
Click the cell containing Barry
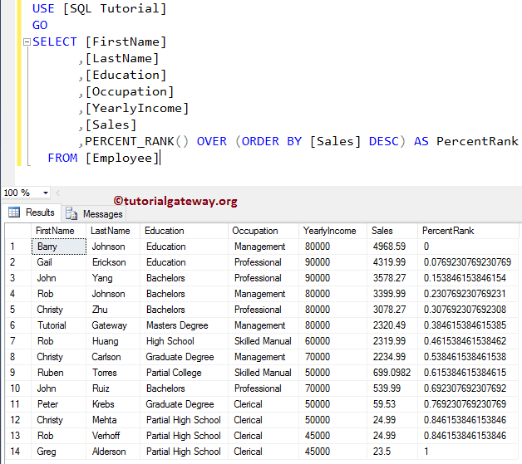tap(58, 247)
